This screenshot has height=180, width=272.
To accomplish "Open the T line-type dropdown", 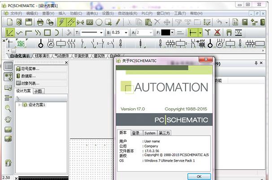I will pos(101,33).
